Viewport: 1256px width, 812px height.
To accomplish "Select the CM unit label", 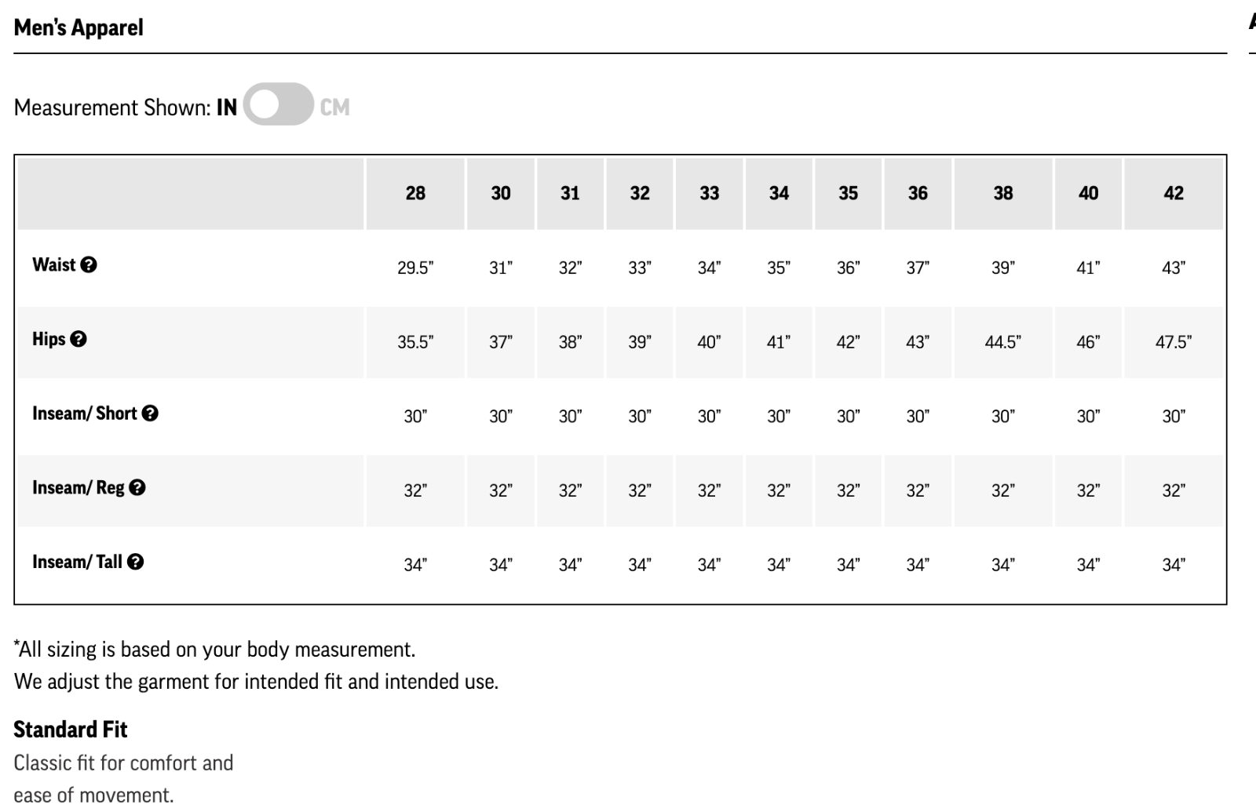I will point(334,107).
